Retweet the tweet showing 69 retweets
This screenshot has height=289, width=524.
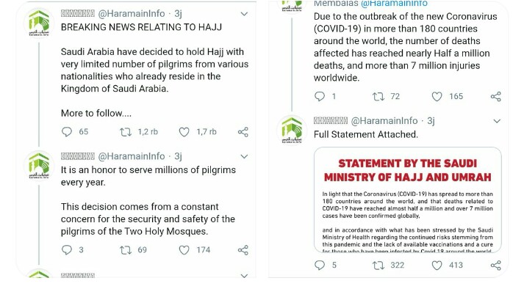click(x=126, y=250)
